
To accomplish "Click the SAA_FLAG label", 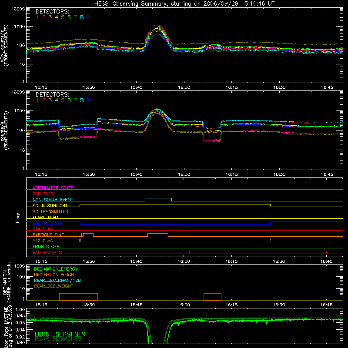I will point(43,229).
